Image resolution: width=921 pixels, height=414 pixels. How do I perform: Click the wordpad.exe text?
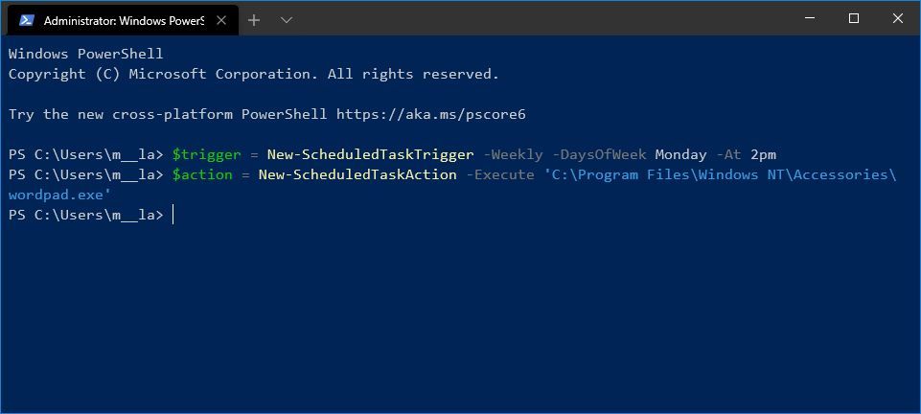pyautogui.click(x=59, y=195)
